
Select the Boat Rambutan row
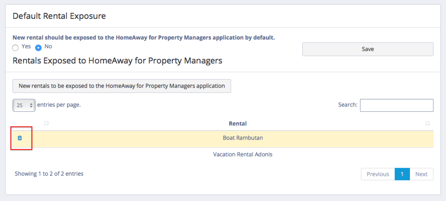[x=243, y=138]
